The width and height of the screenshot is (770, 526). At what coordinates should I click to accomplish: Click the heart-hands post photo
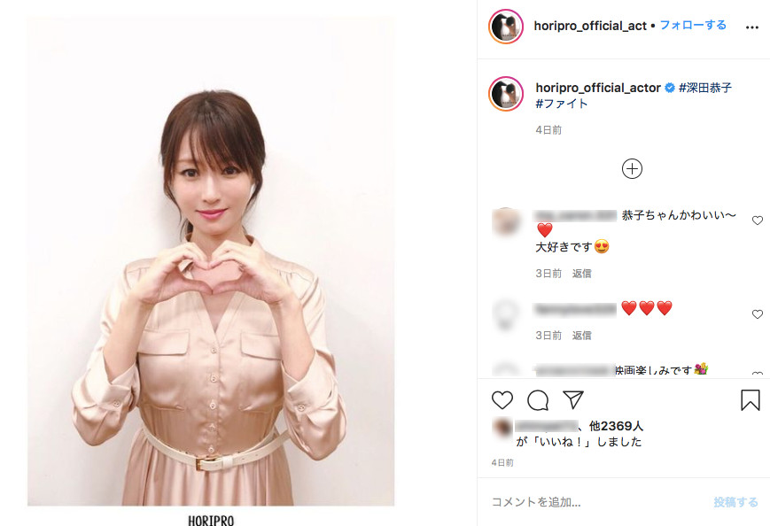[211, 261]
